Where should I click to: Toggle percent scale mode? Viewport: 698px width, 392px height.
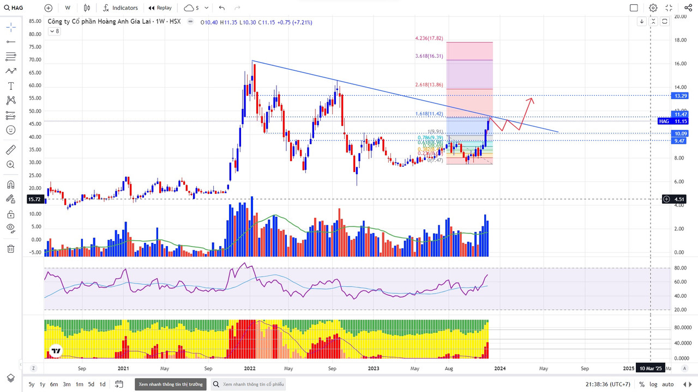click(642, 384)
